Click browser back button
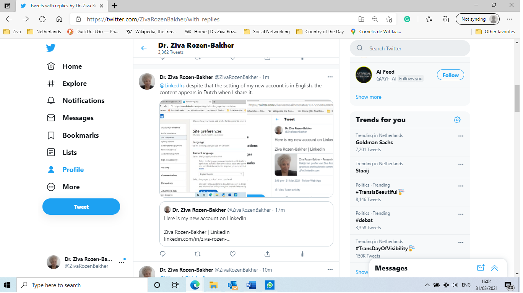The width and height of the screenshot is (523, 293). click(9, 19)
